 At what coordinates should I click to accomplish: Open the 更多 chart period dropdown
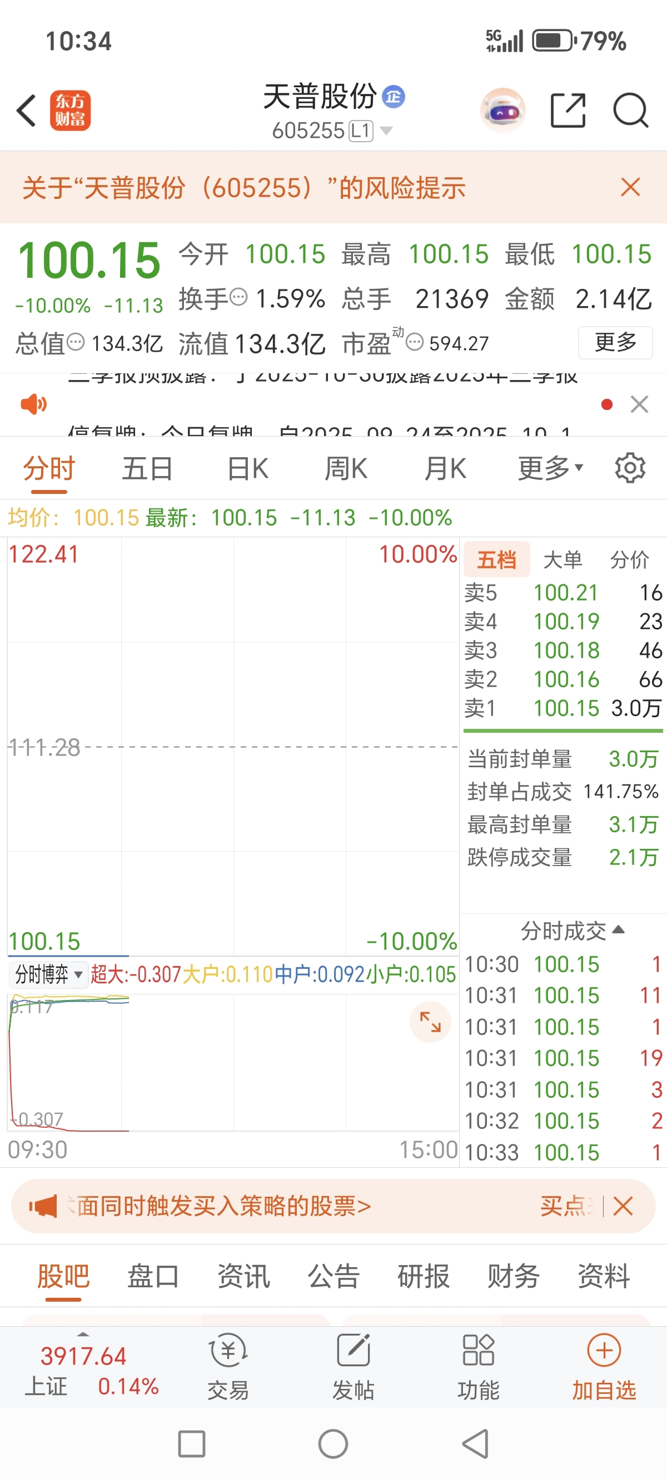(550, 468)
